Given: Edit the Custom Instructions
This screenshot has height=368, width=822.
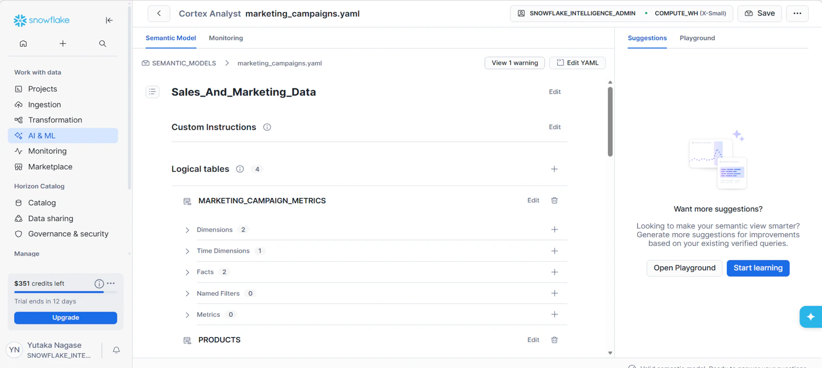Looking at the screenshot, I should (x=555, y=127).
